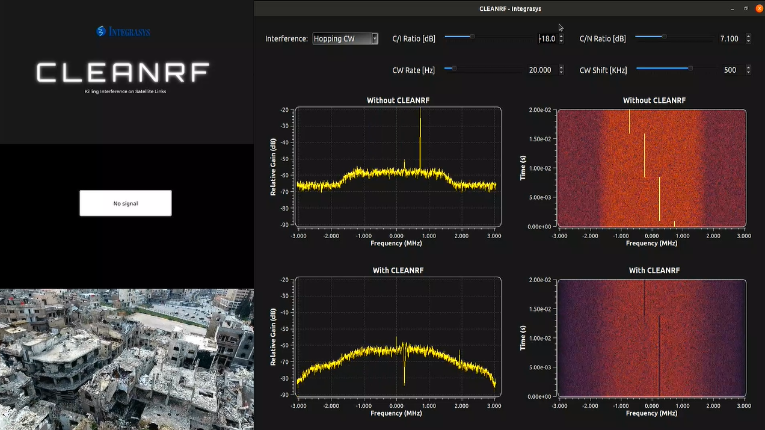Click the aerial ruined city video thumbnail
The width and height of the screenshot is (765, 430).
click(x=126, y=359)
